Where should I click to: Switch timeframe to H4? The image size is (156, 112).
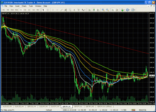(x=25, y=10)
